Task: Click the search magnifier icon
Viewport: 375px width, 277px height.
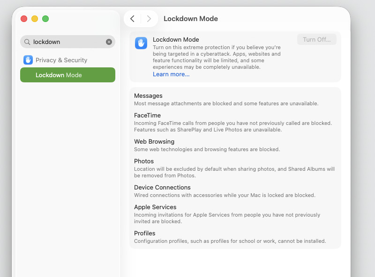Action: tap(27, 42)
